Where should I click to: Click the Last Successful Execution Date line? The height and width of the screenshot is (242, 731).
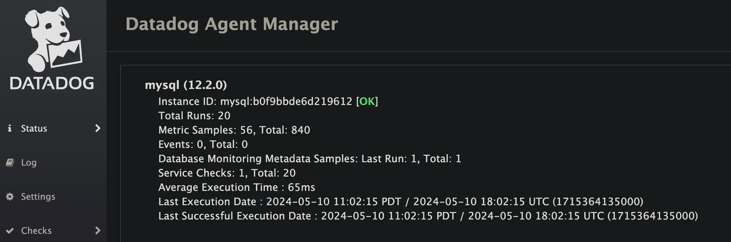(x=428, y=216)
